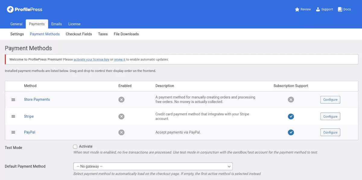The width and height of the screenshot is (362, 180).
Task: Click PayPal subscription support checkmark
Action: click(x=291, y=132)
